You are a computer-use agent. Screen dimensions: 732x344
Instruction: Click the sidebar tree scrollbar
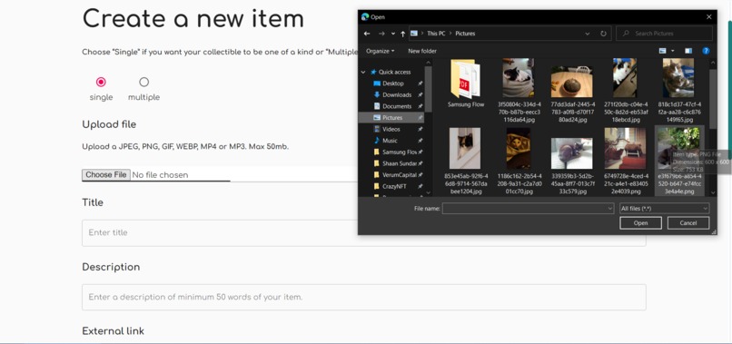[428, 89]
